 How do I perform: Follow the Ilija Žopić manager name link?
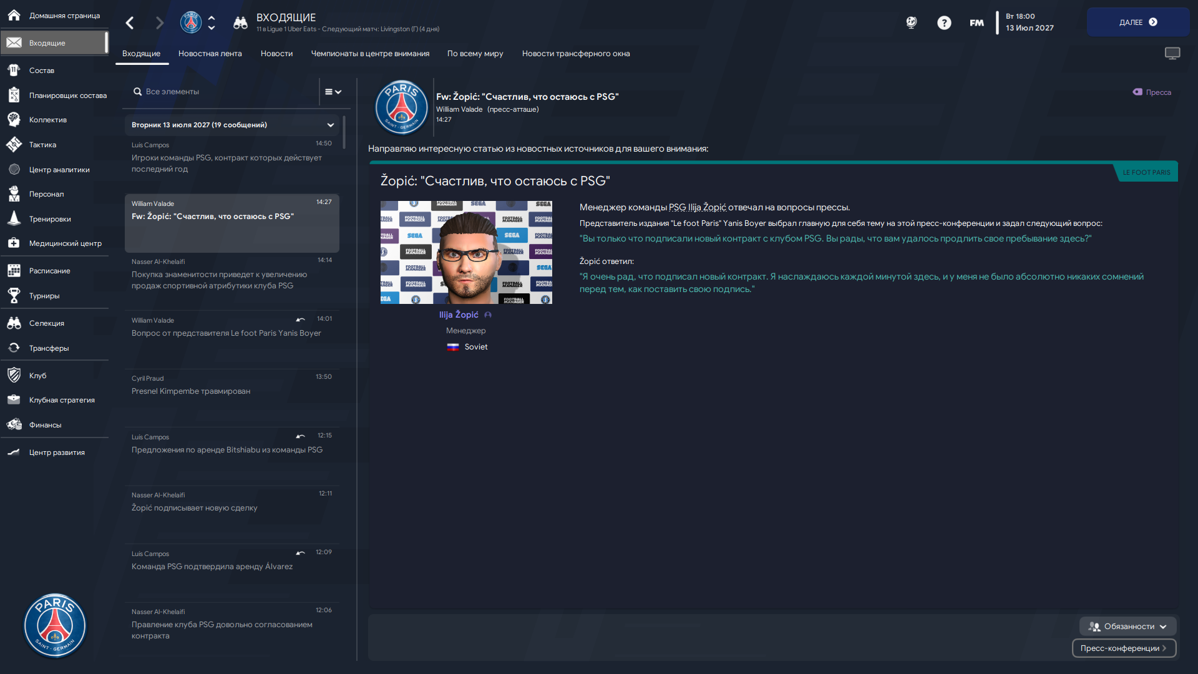(459, 315)
